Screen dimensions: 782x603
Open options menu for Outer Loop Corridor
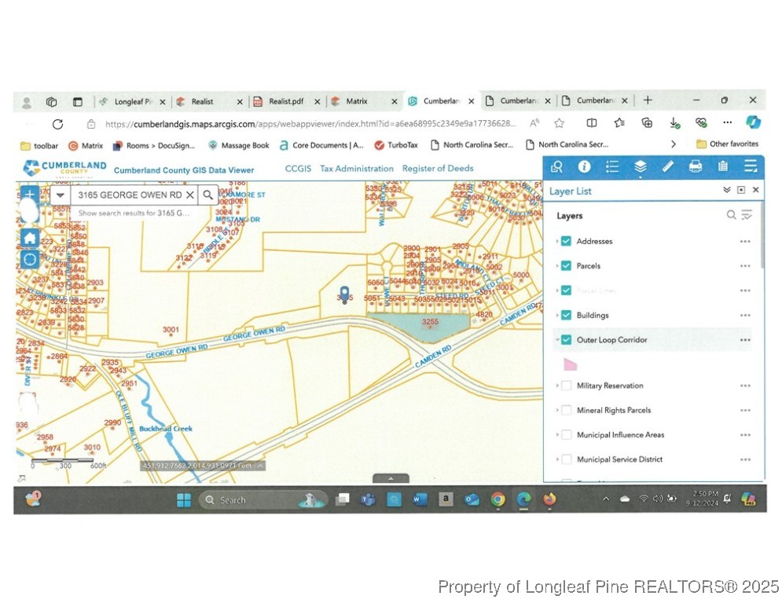(745, 340)
